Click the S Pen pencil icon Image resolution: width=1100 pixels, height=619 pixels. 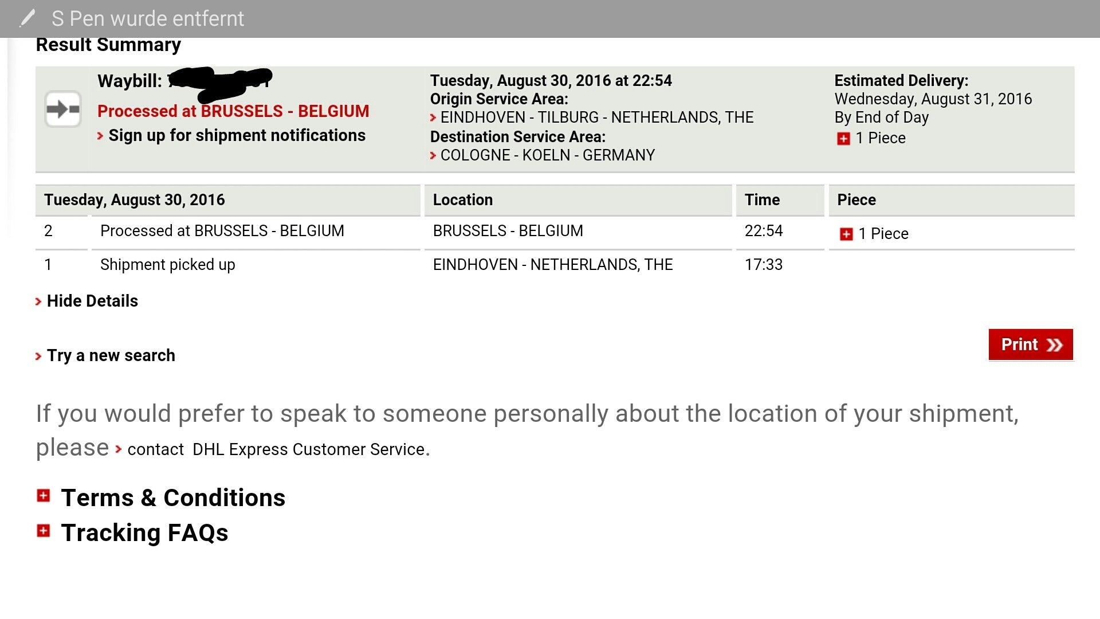click(27, 18)
